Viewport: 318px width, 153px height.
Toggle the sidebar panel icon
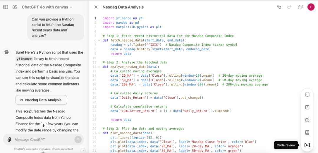click(6, 7)
